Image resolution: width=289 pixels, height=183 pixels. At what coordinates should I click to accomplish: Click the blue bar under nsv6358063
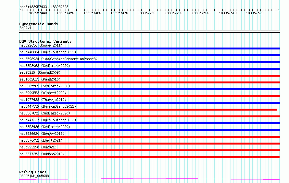(149, 69)
